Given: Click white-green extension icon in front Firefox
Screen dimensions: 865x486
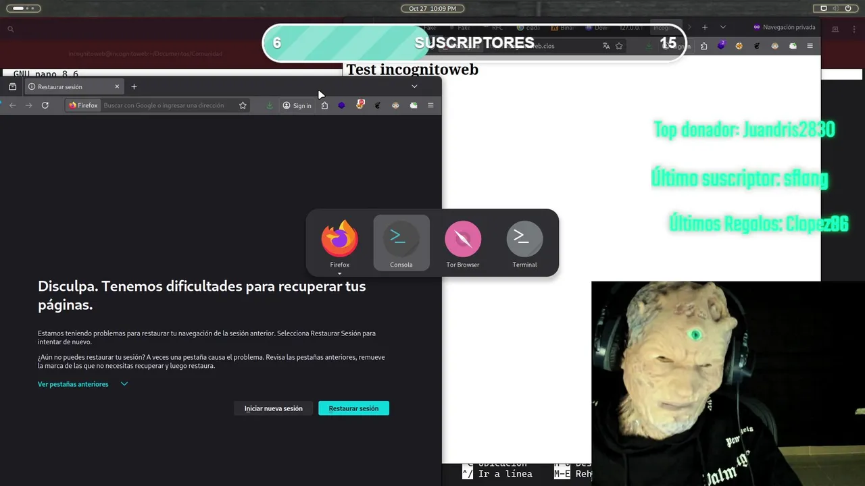Looking at the screenshot, I should tap(414, 105).
